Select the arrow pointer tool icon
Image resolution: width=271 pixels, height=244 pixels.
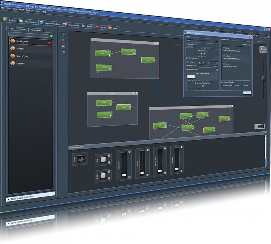tap(63, 34)
